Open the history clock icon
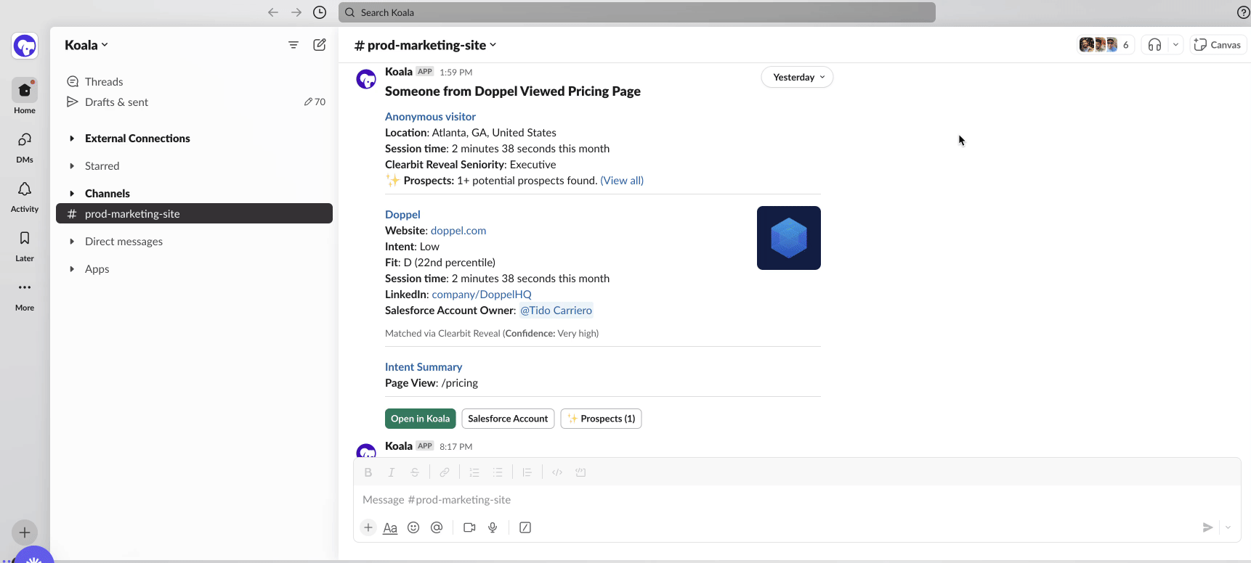Image resolution: width=1251 pixels, height=563 pixels. click(320, 12)
